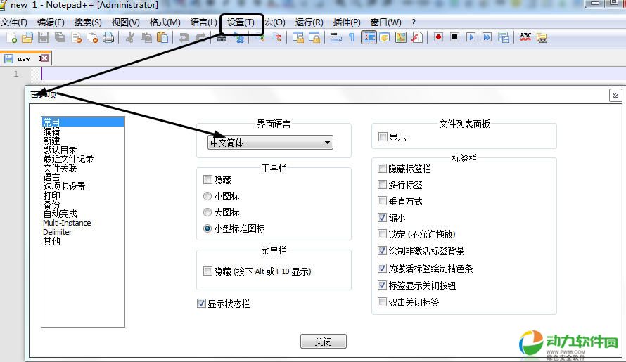
Task: Click the 关闭 button in preferences
Action: 323,342
